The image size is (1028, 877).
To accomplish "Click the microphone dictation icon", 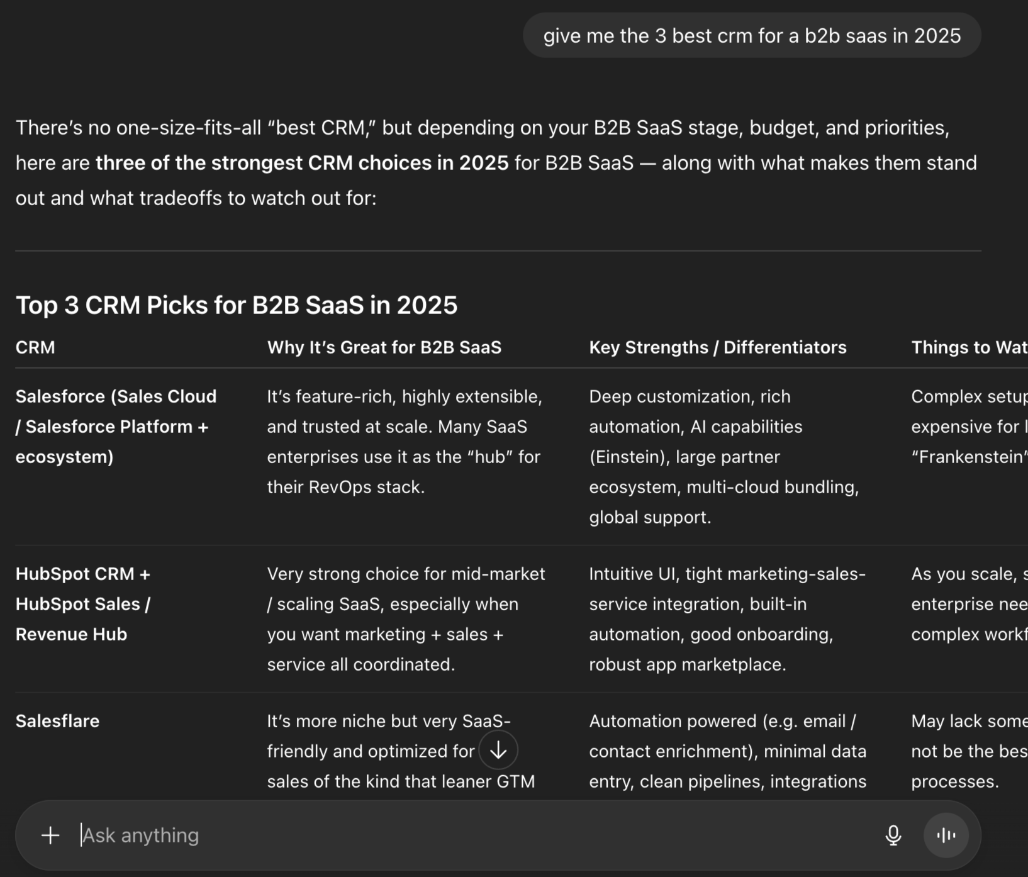I will coord(893,835).
